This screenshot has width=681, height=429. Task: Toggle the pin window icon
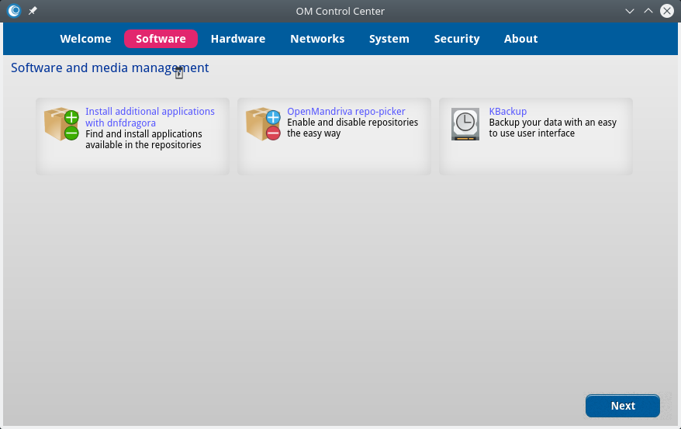click(x=33, y=11)
